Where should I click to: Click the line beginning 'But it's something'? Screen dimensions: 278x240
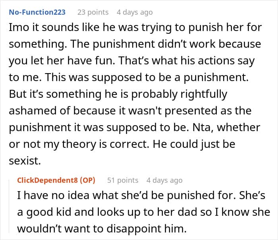point(118,94)
